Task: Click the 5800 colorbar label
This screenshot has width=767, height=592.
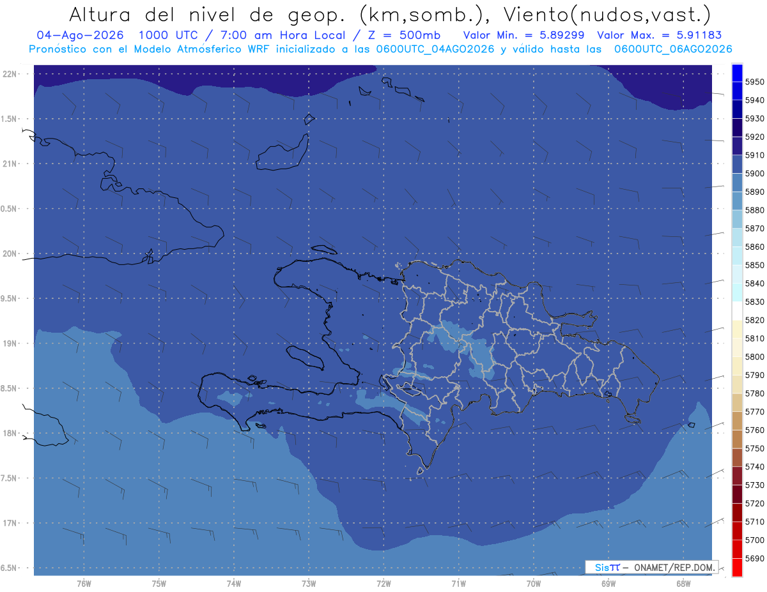Action: point(754,356)
